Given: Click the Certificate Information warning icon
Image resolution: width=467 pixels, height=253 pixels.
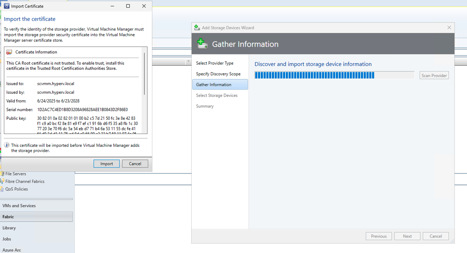Looking at the screenshot, I should point(9,52).
